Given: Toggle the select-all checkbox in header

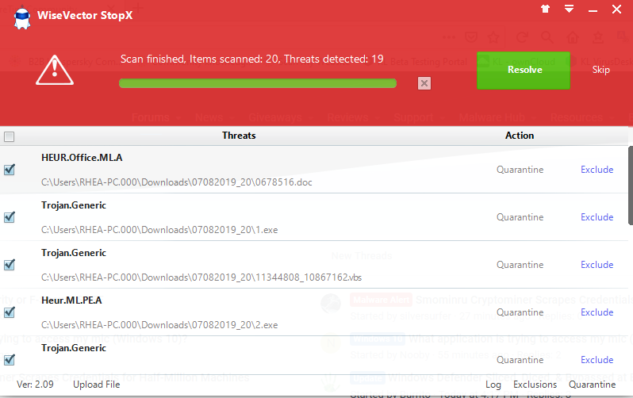Looking at the screenshot, I should click(x=9, y=136).
